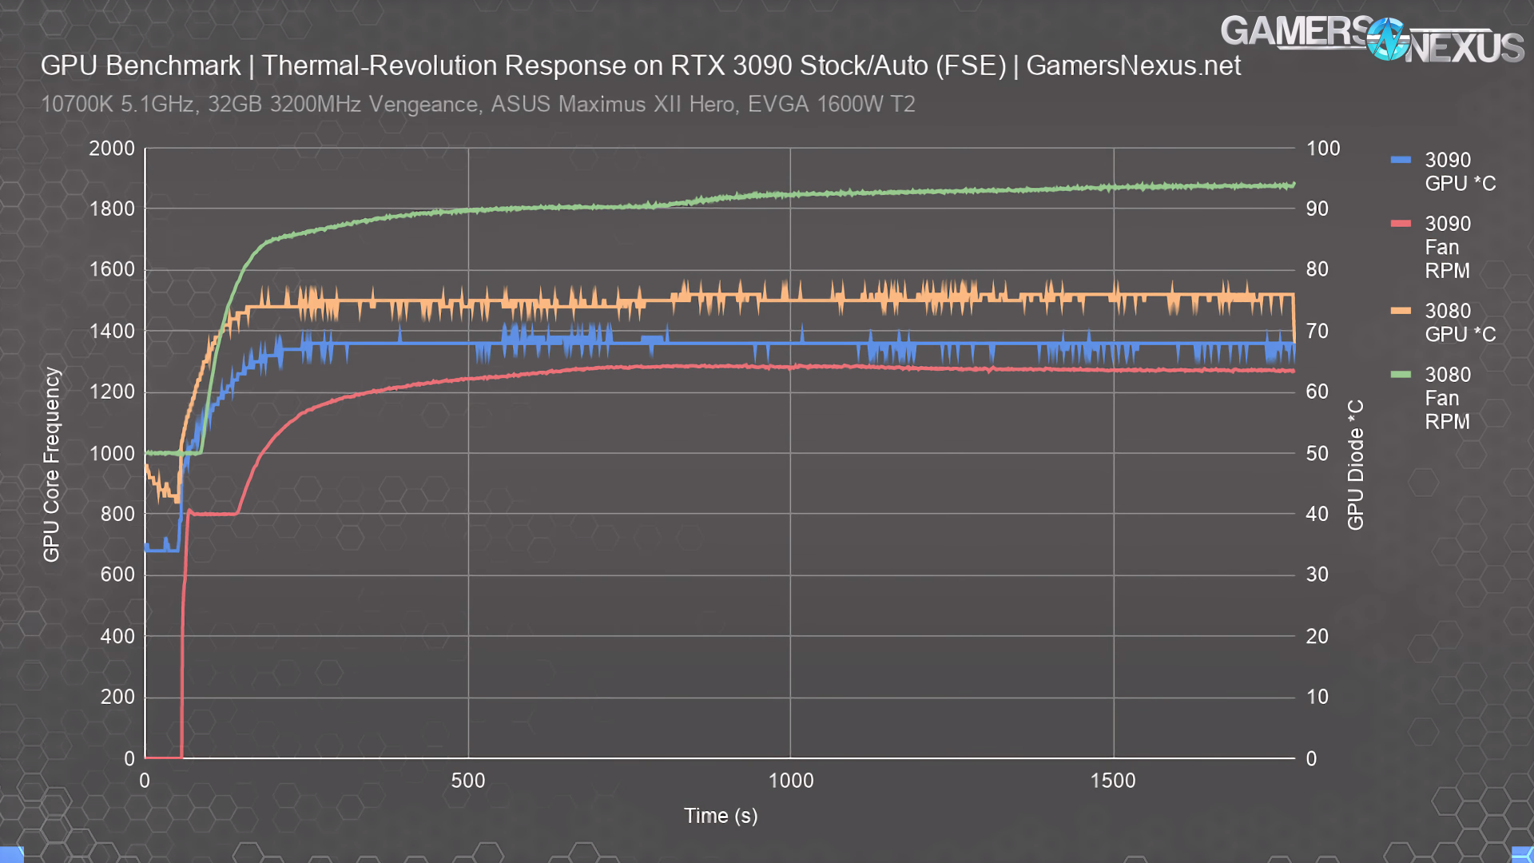Click the Time (s) axis label
Image resolution: width=1534 pixels, height=863 pixels.
point(720,816)
